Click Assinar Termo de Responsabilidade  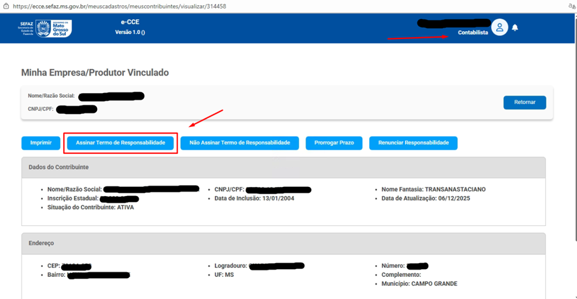[120, 143]
